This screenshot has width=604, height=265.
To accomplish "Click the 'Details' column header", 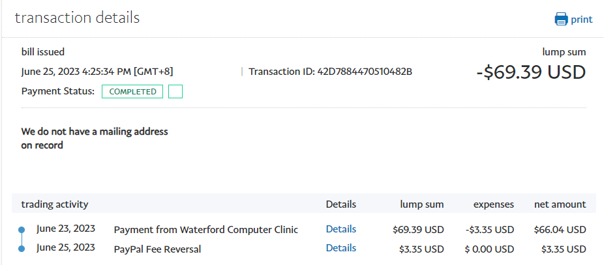I will [x=341, y=204].
